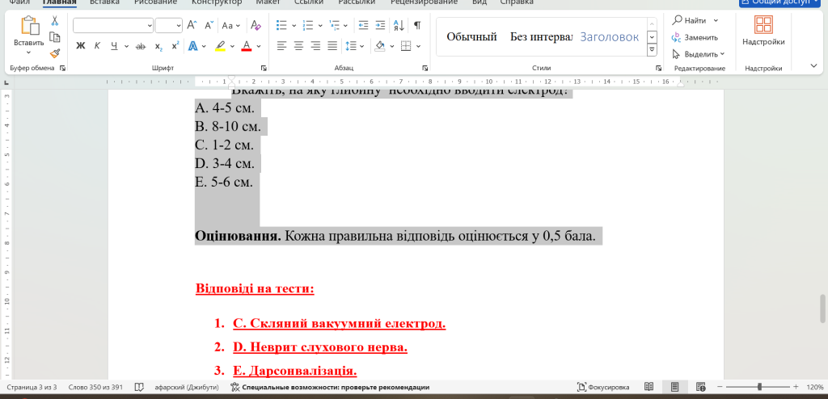The width and height of the screenshot is (828, 399).
Task: Click the 120% zoom level
Action: [815, 387]
